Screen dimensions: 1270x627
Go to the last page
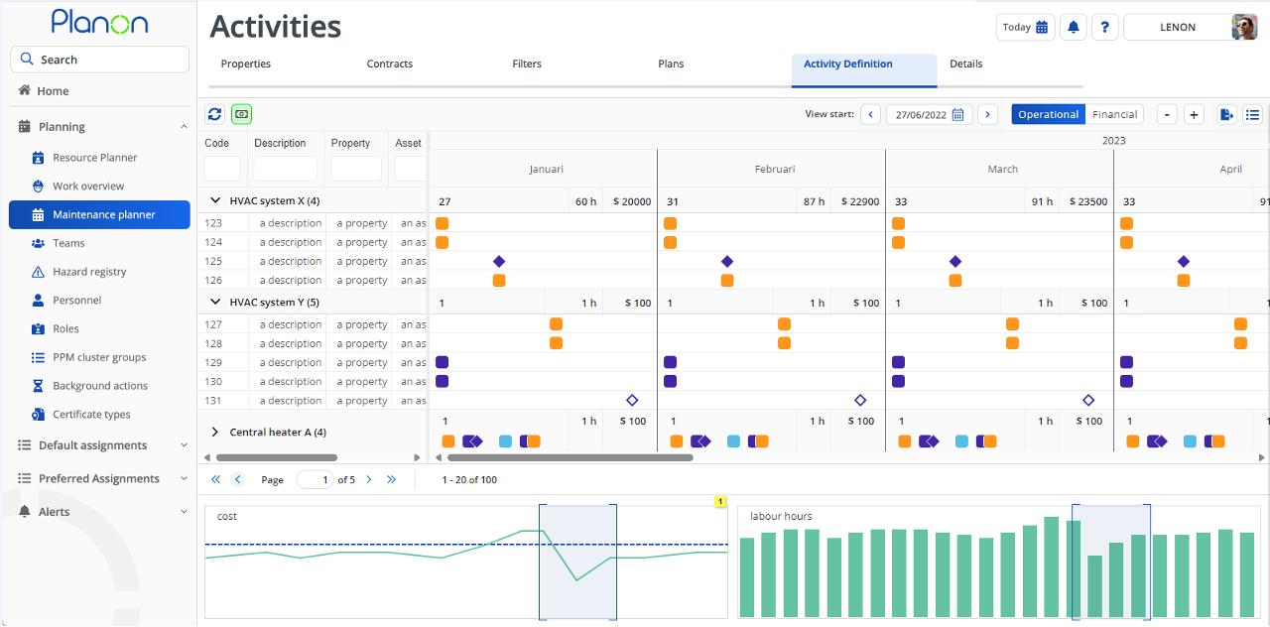(x=392, y=479)
